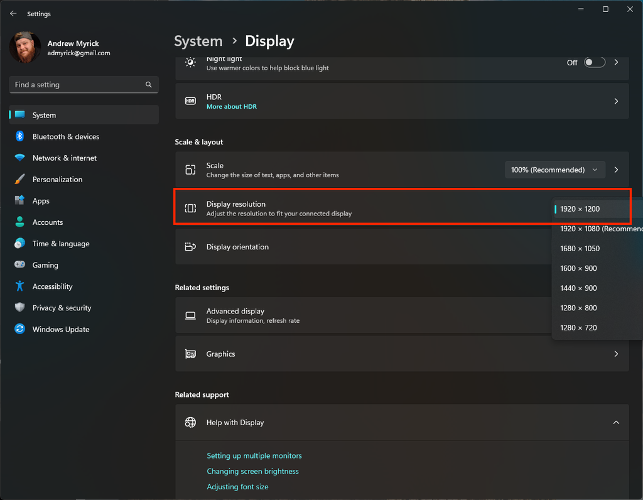Click the Personalization paintbrush icon
643x500 pixels.
[x=19, y=179]
